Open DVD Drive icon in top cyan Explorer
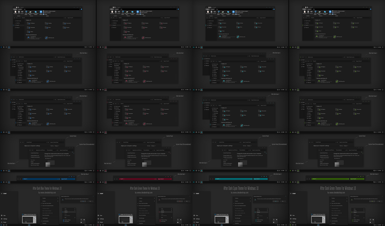385x226 pixels. (x=238, y=37)
